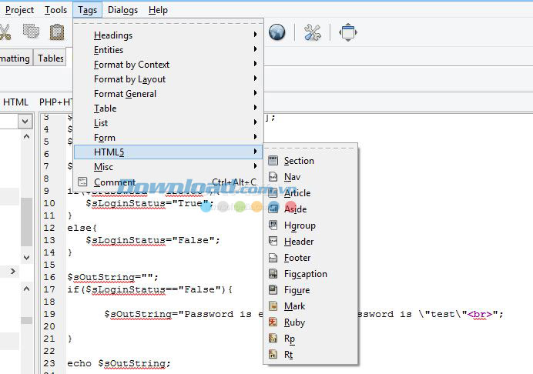Pick the Hgroup tag entry
The height and width of the screenshot is (374, 533).
click(x=299, y=225)
